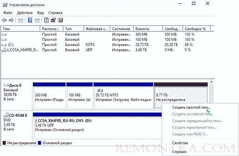
Task: Click the Back arrow toolbar icon
Action: pos(4,20)
